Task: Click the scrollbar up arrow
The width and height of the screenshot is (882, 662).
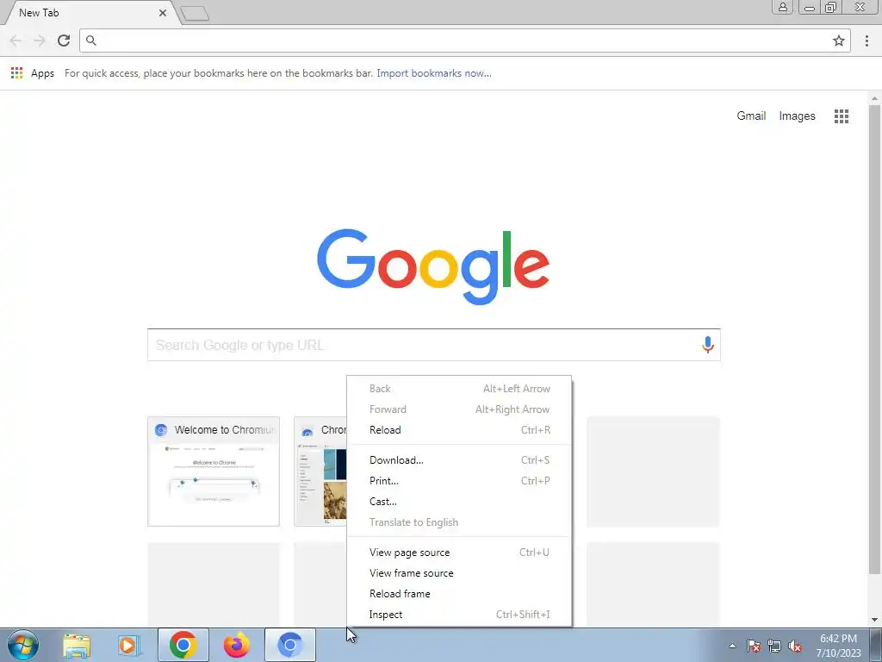Action: (874, 98)
